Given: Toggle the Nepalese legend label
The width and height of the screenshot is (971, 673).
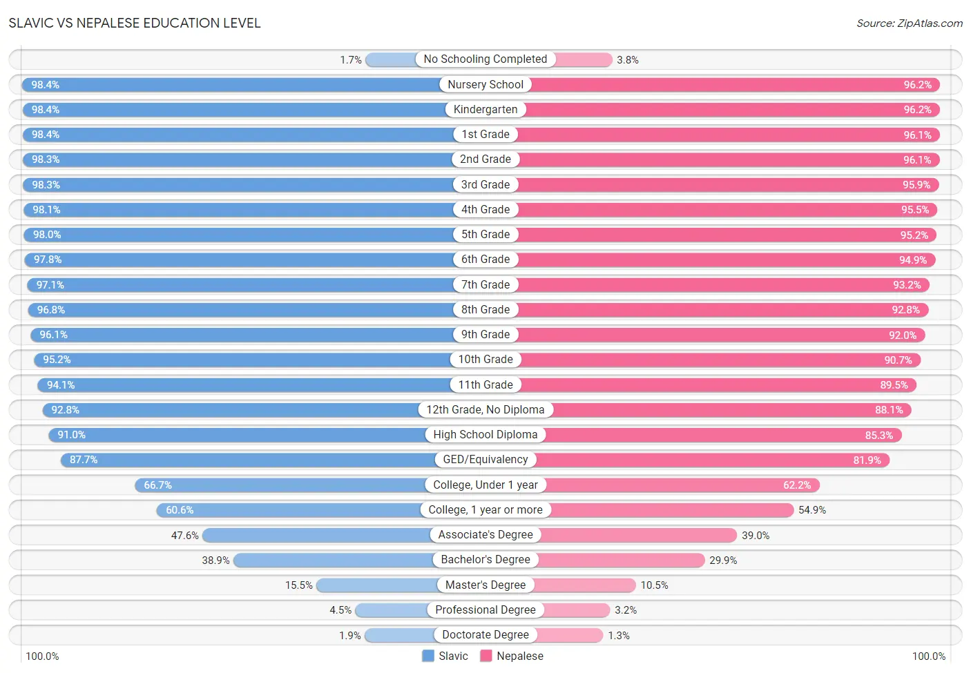Looking at the screenshot, I should pos(520,656).
